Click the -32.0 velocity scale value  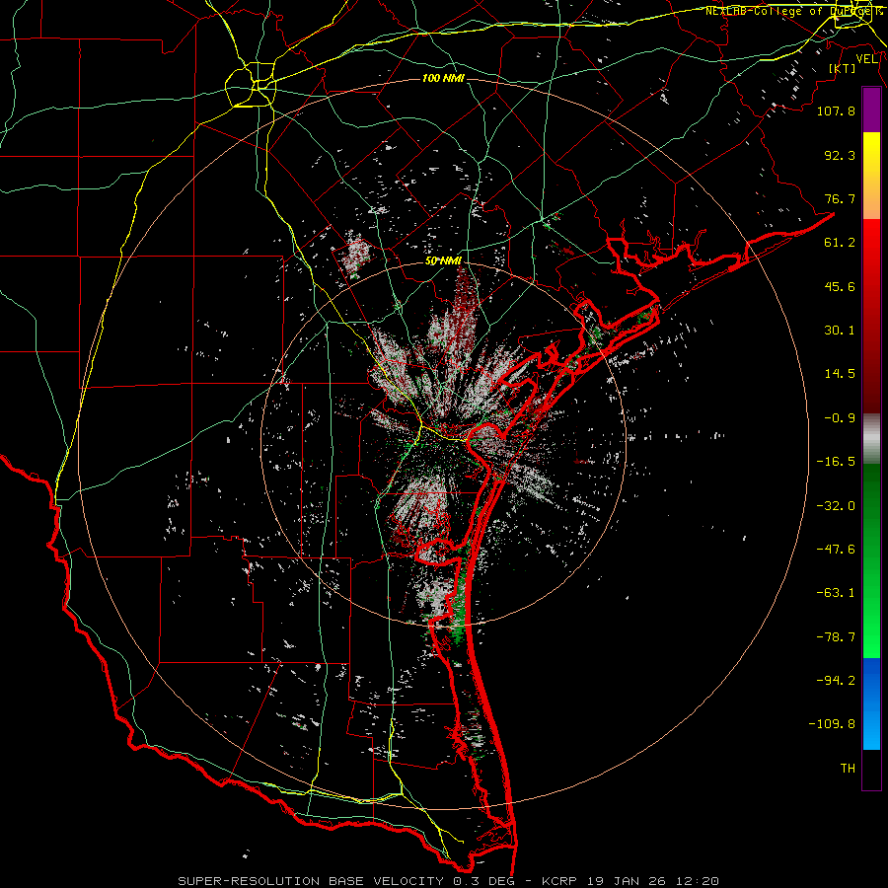[836, 506]
